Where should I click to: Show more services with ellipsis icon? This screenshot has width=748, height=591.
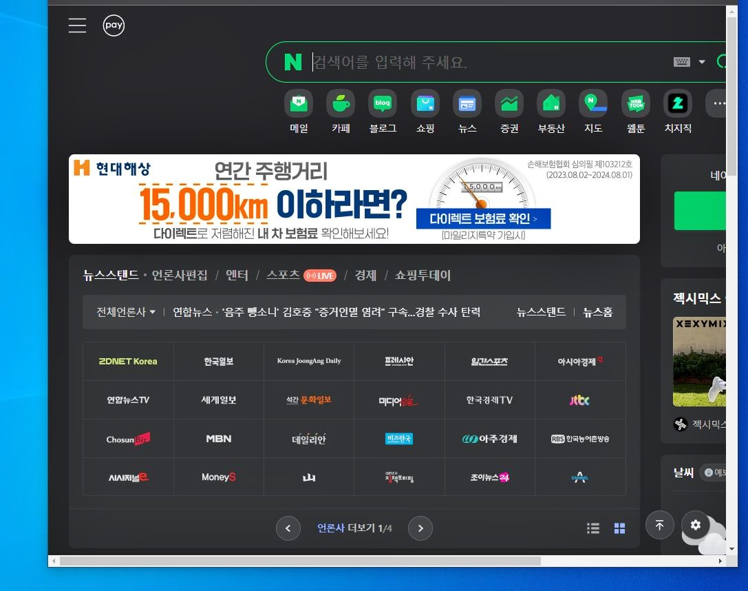[716, 103]
